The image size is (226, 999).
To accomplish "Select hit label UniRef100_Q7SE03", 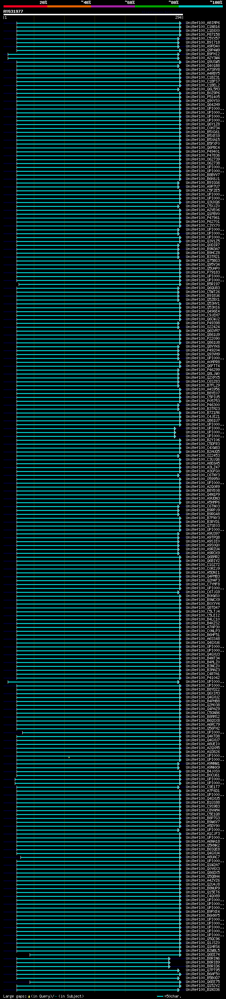I will (x=202, y=526).
